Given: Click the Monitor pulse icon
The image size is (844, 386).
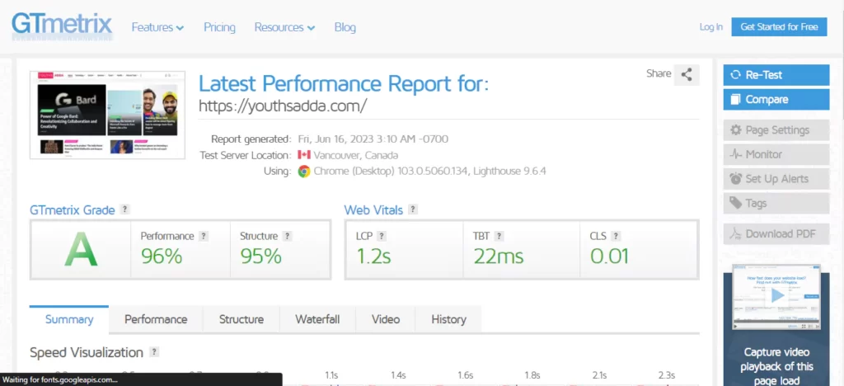Looking at the screenshot, I should tap(735, 154).
